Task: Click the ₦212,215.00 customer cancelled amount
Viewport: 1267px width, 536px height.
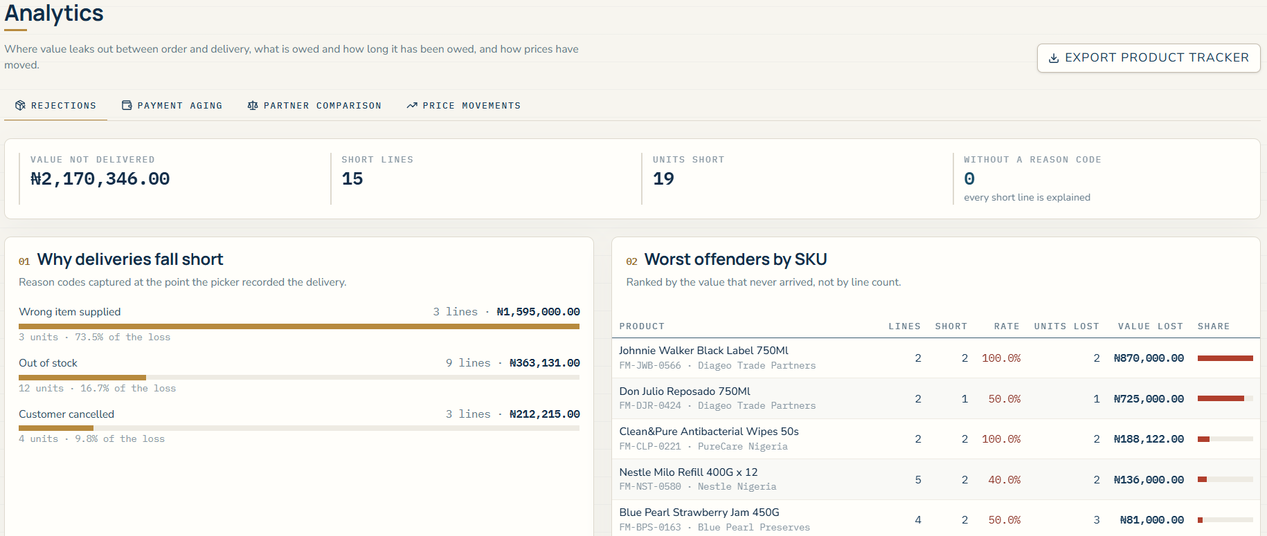Action: [x=544, y=414]
